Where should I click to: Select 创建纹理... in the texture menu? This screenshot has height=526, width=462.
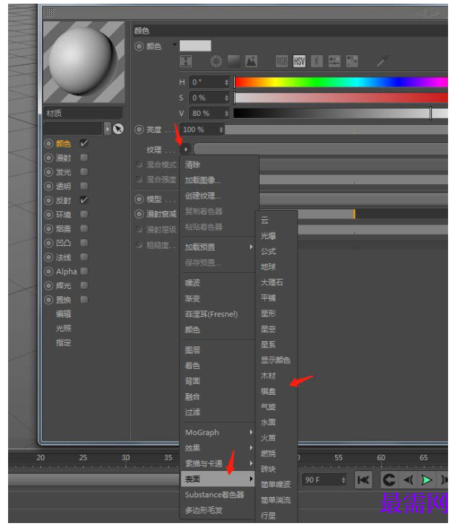pyautogui.click(x=203, y=196)
